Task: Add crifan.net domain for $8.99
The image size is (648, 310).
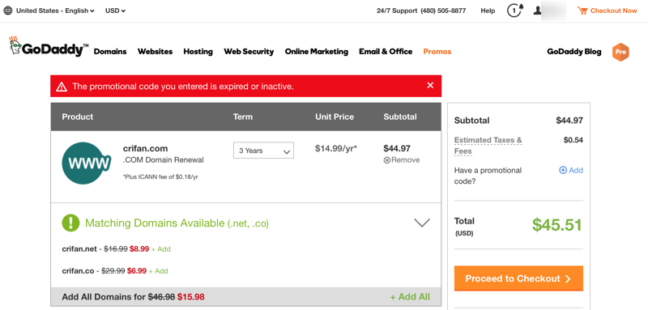Action: [160, 249]
